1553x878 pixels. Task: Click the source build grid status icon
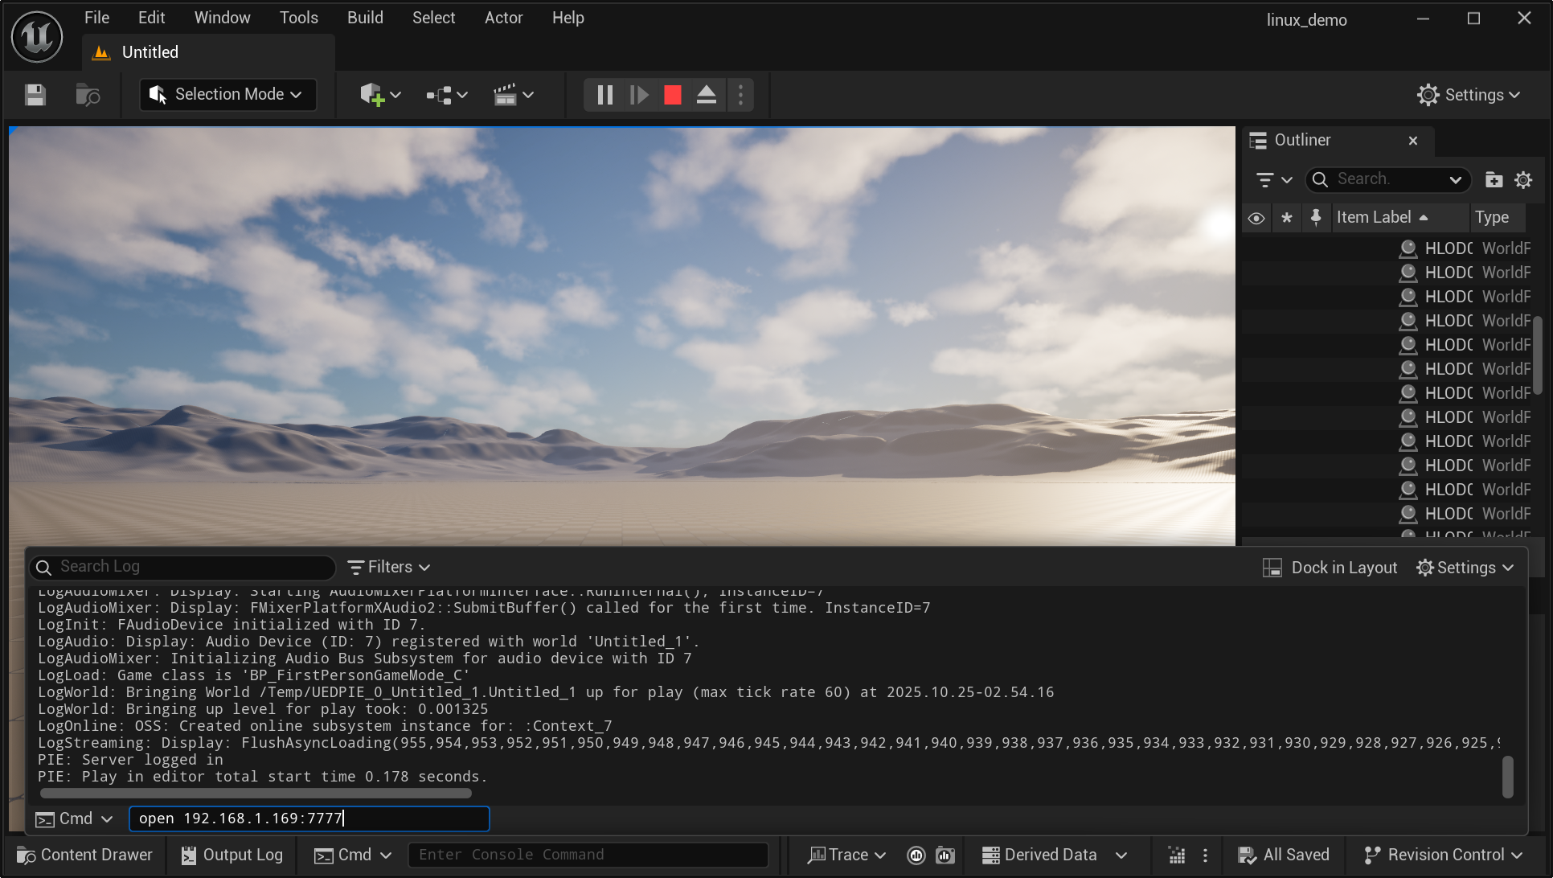[x=1176, y=855]
